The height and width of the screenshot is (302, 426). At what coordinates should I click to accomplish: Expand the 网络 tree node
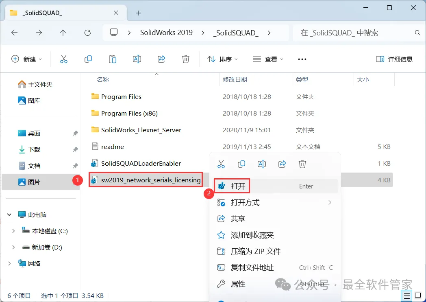(9, 264)
